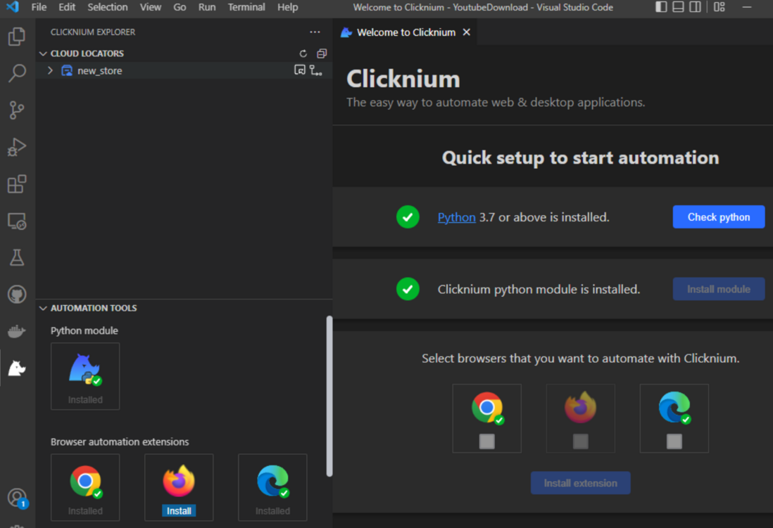
Task: Select the Welcome to Clicknium tab
Action: point(406,32)
